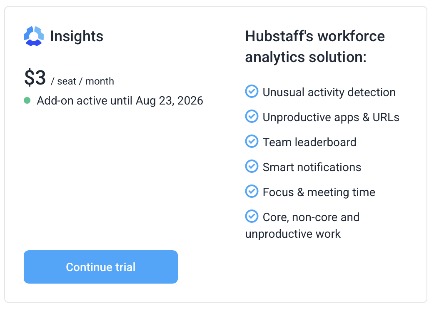Click checkmark icon beside Focus & meeting time
434x309 pixels.
click(x=252, y=191)
